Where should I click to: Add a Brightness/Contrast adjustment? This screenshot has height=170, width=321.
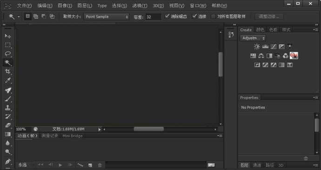point(257,47)
